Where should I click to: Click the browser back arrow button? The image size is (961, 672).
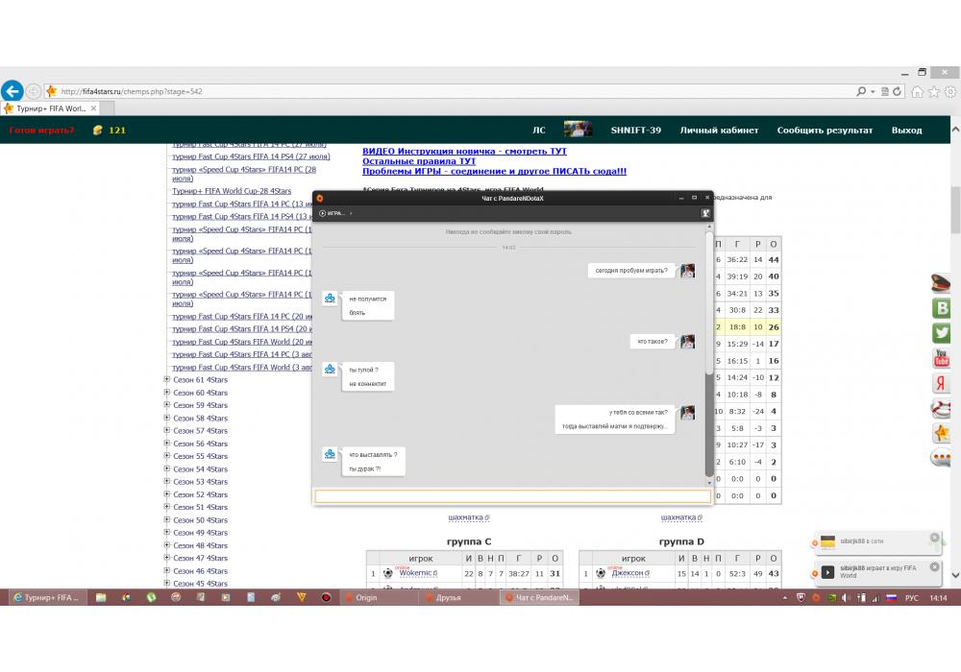(12, 91)
